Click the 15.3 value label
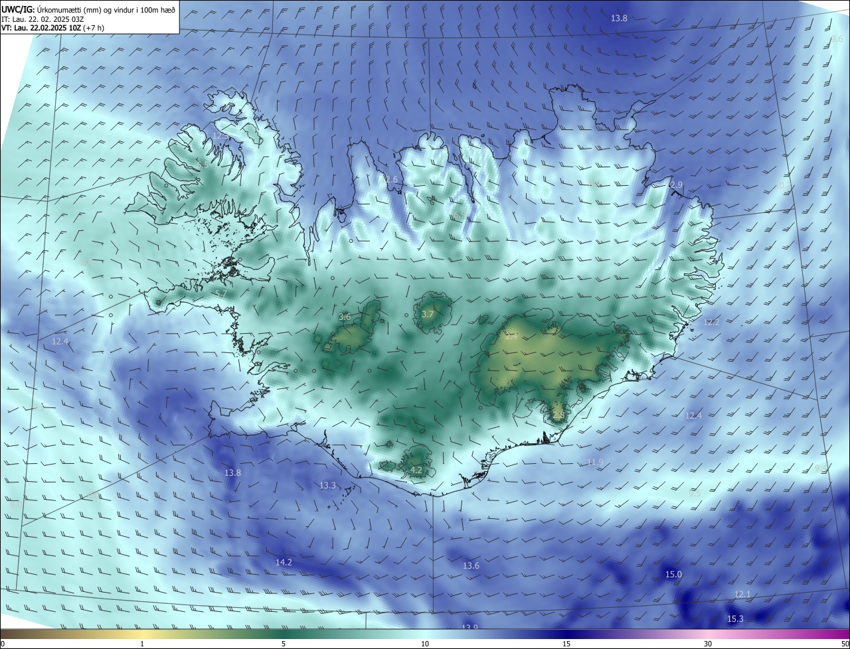The width and height of the screenshot is (850, 649). pyautogui.click(x=735, y=618)
